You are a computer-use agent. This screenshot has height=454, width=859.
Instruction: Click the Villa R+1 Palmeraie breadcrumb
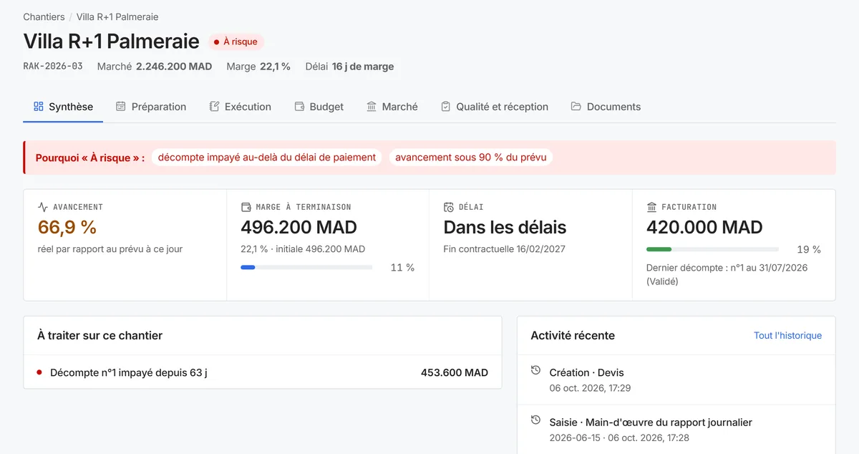[117, 16]
